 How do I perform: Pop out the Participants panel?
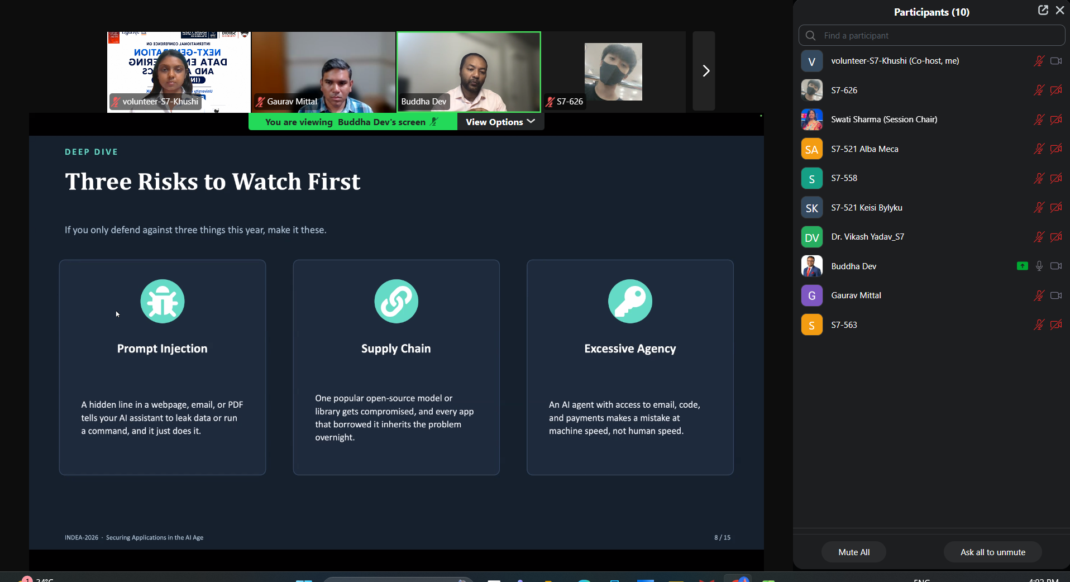click(1043, 10)
